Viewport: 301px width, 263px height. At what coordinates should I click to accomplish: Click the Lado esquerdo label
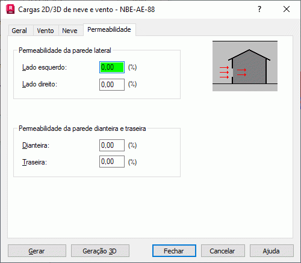[45, 67]
